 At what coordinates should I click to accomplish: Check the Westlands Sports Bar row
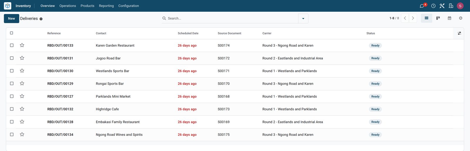pyautogui.click(x=12, y=71)
